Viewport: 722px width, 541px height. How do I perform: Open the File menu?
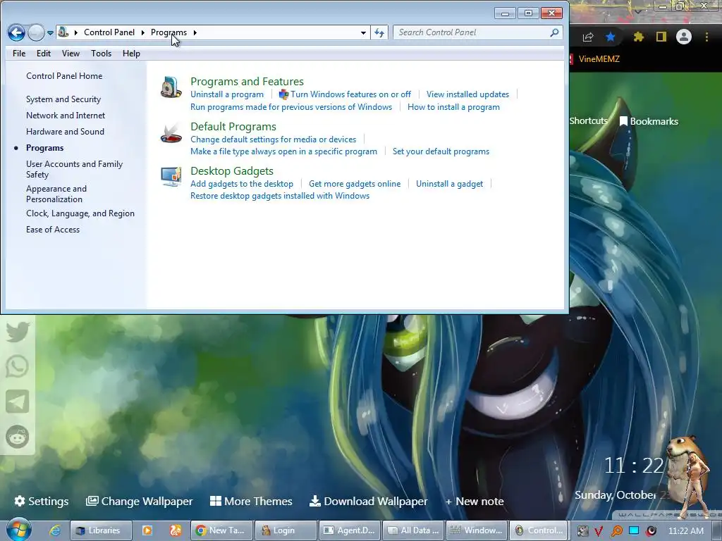point(19,54)
